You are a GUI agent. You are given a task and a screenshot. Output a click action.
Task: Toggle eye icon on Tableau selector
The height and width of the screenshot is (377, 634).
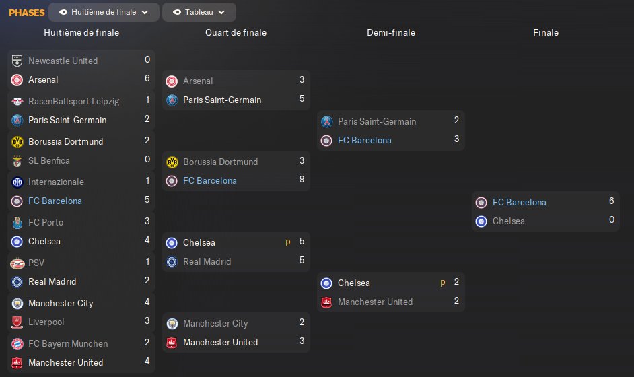click(x=177, y=12)
